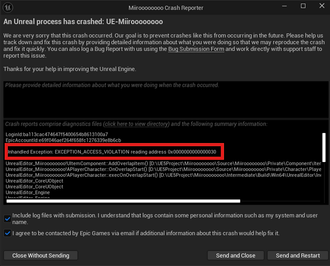Choose Close Without Sending
Viewport: 330px width, 266px height.
[40, 255]
